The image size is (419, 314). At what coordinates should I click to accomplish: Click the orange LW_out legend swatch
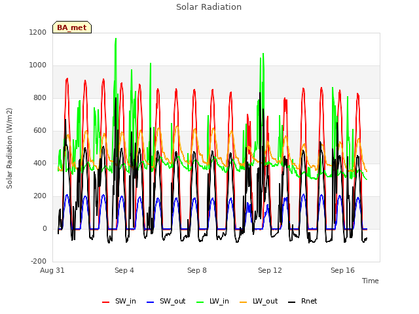(244, 302)
